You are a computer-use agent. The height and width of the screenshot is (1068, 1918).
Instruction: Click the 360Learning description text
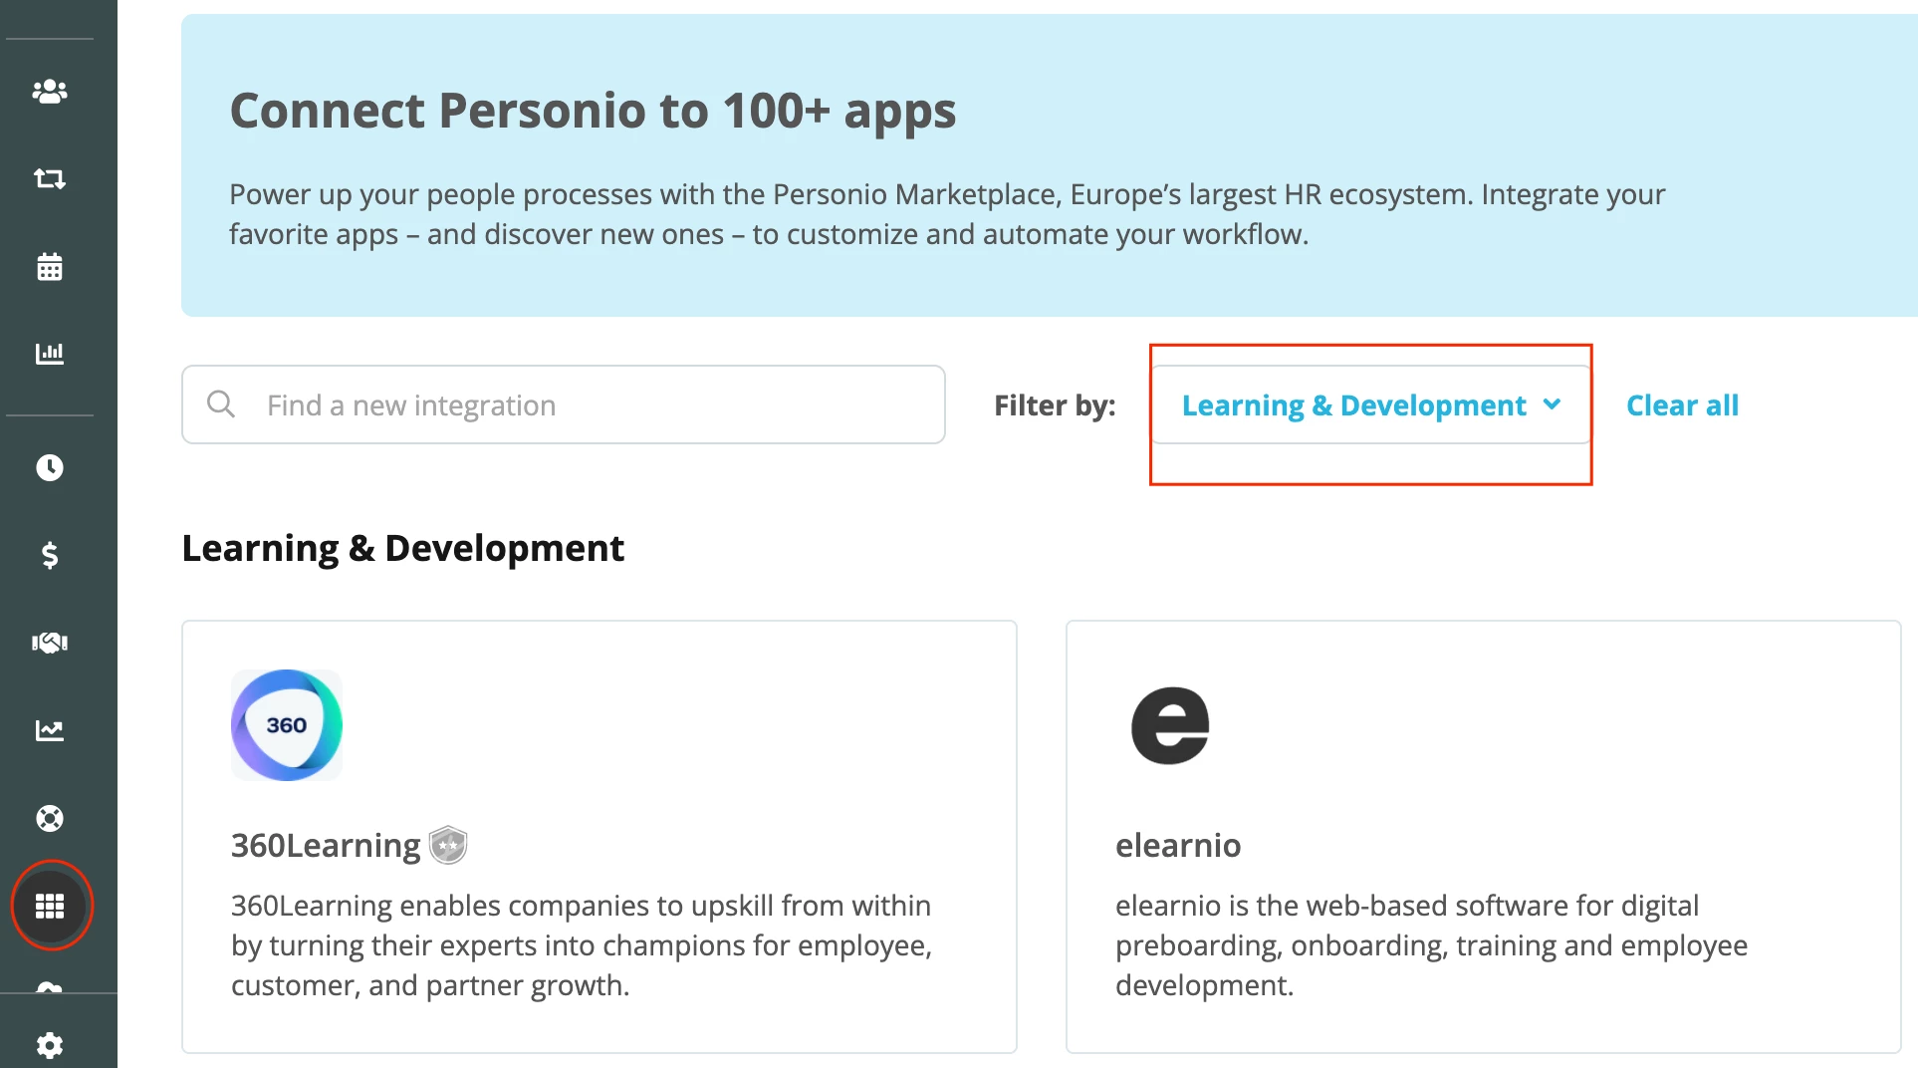click(x=582, y=945)
